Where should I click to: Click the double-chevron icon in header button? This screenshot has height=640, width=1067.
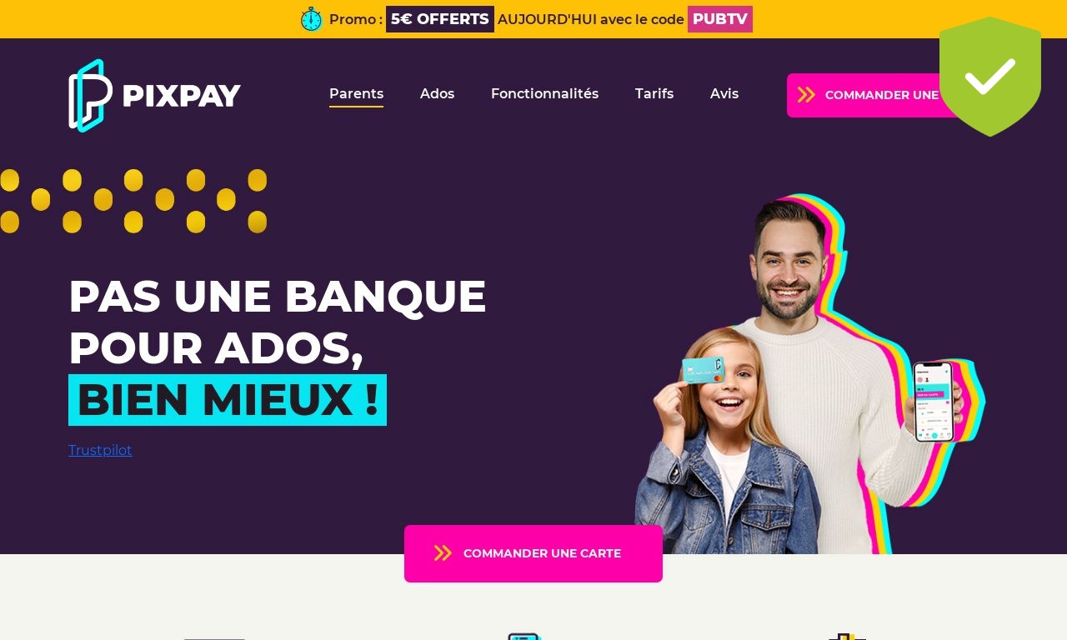806,95
